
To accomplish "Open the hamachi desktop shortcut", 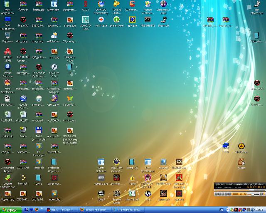I will 23,178.
